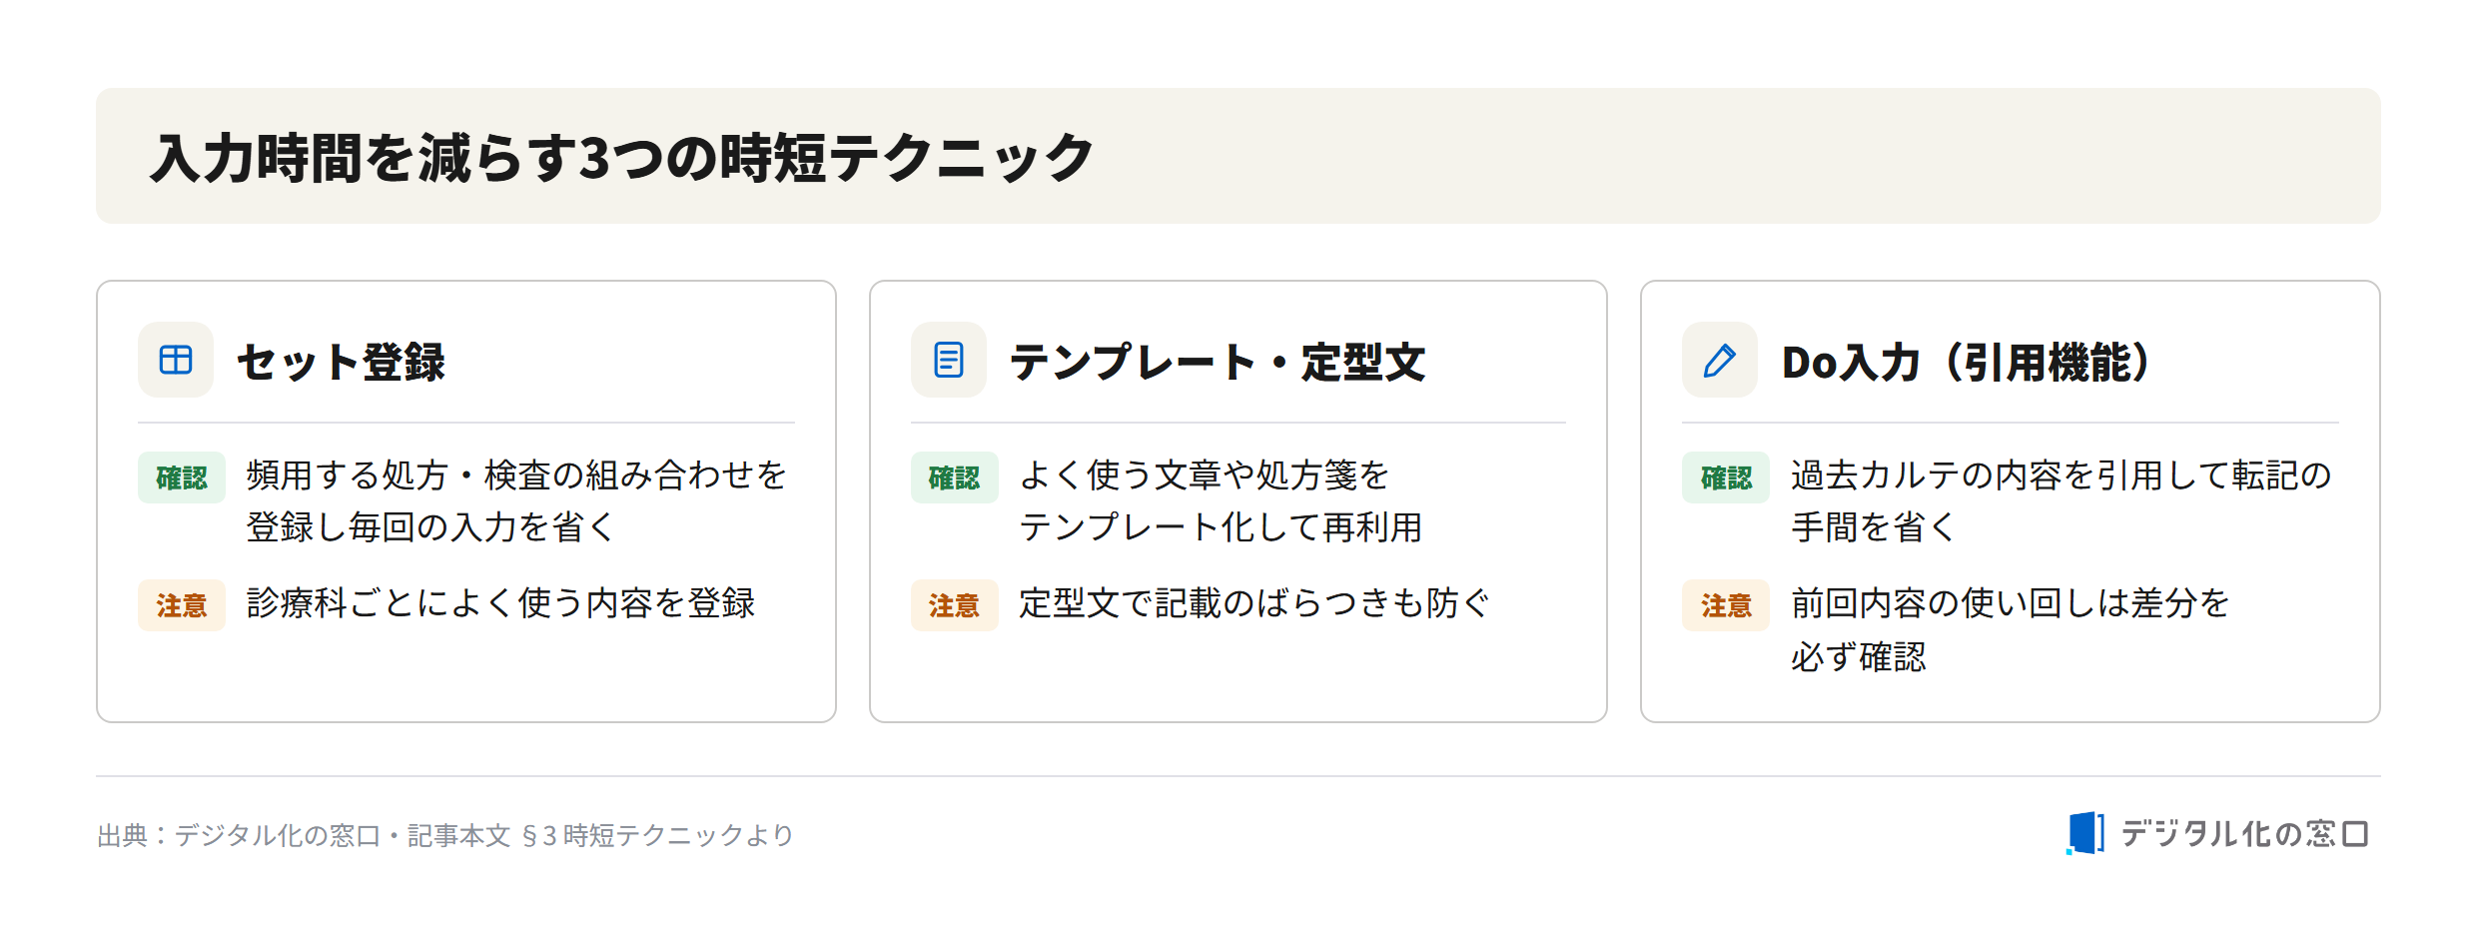Select the テンプレート・定型文 card heading
The image size is (2477, 949).
pyautogui.click(x=1218, y=362)
